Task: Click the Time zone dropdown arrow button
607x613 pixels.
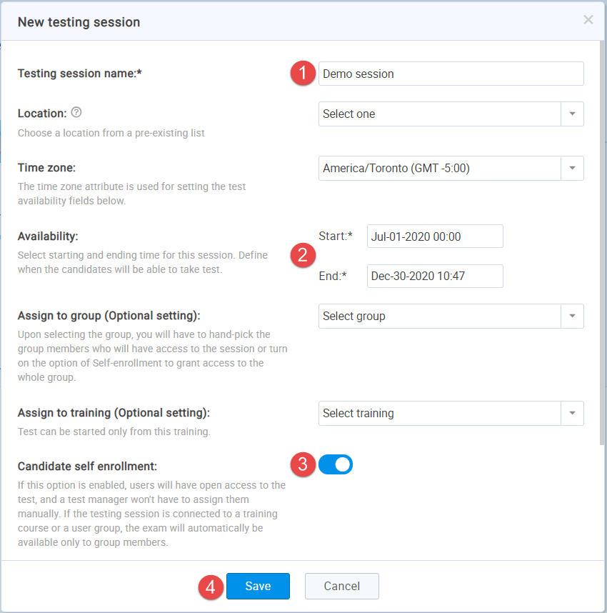Action: (573, 169)
